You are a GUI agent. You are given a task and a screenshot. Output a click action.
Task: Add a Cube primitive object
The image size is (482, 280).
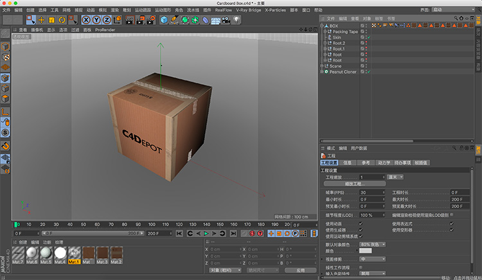click(x=164, y=20)
